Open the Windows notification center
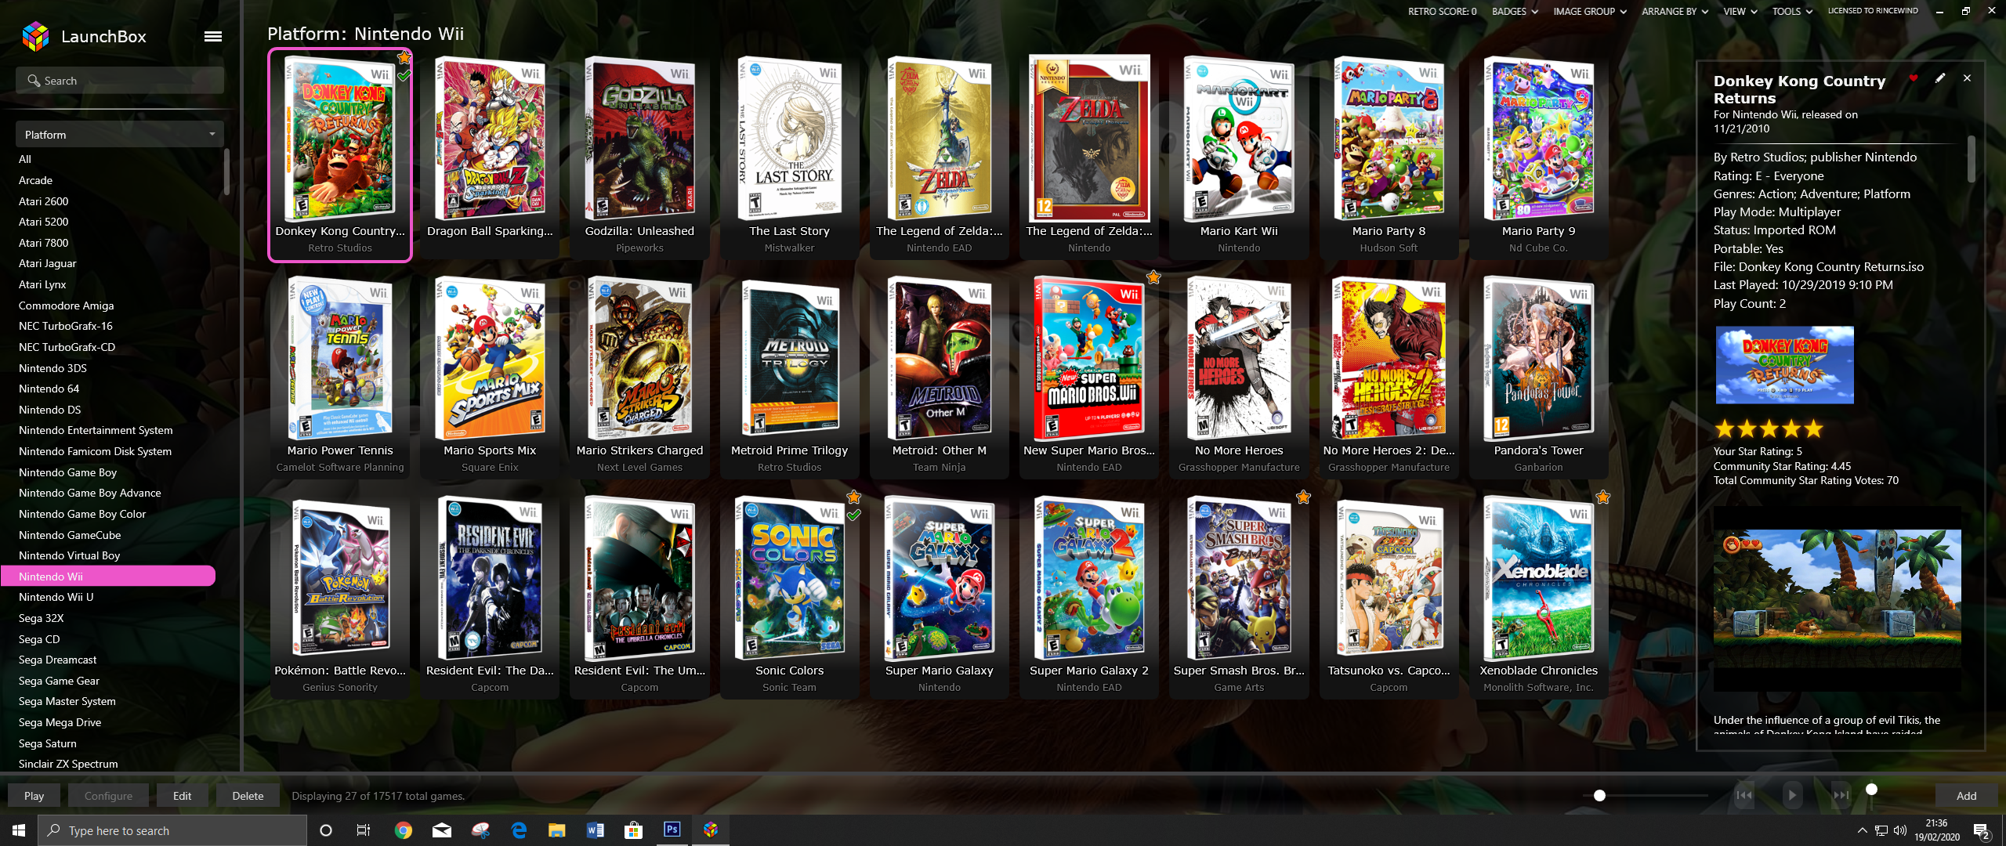2006x846 pixels. 1982,832
